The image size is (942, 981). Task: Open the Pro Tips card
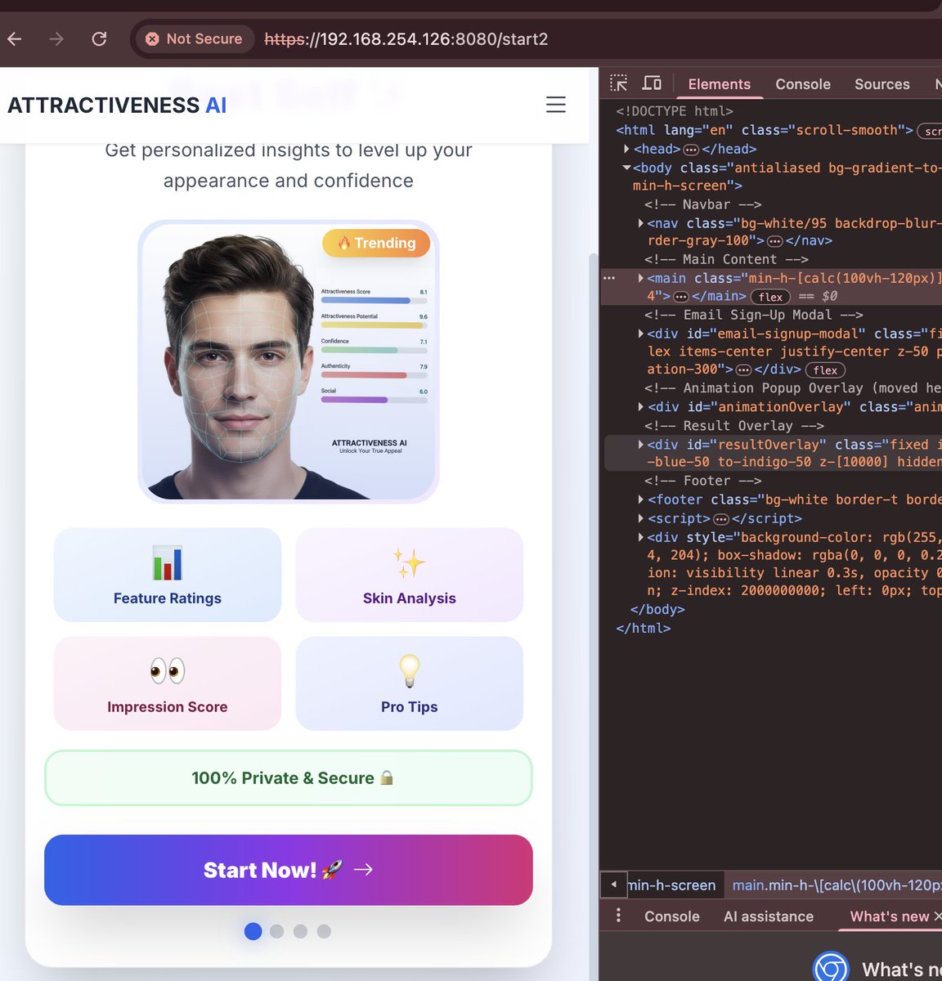click(410, 683)
